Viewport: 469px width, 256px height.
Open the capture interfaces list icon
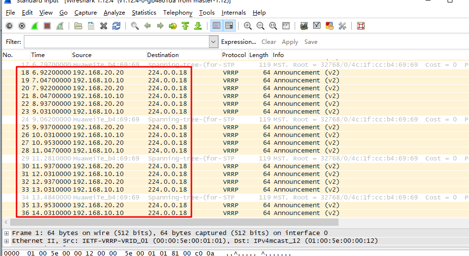click(x=9, y=26)
